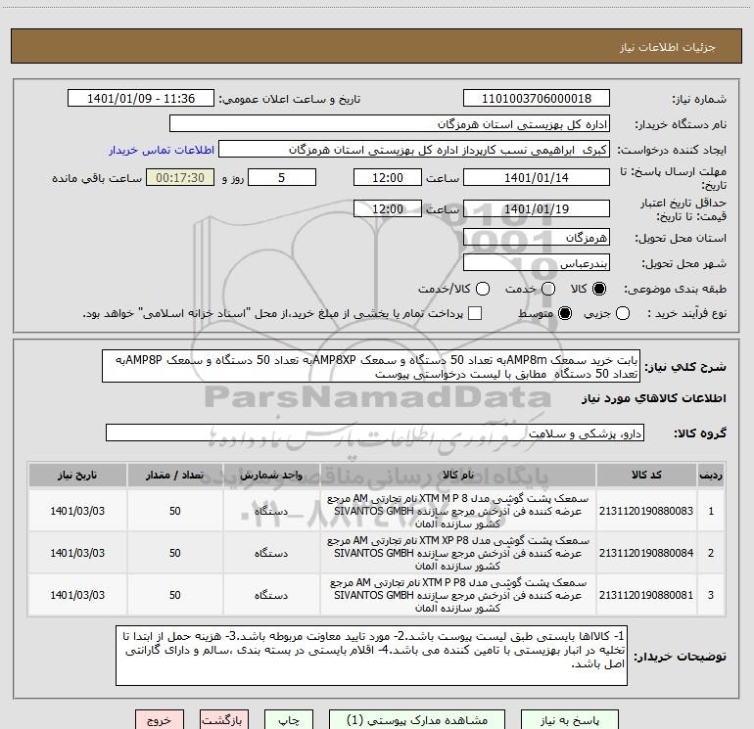The height and width of the screenshot is (729, 754).
Task: Click the نام کالا column header
Action: click(x=458, y=475)
